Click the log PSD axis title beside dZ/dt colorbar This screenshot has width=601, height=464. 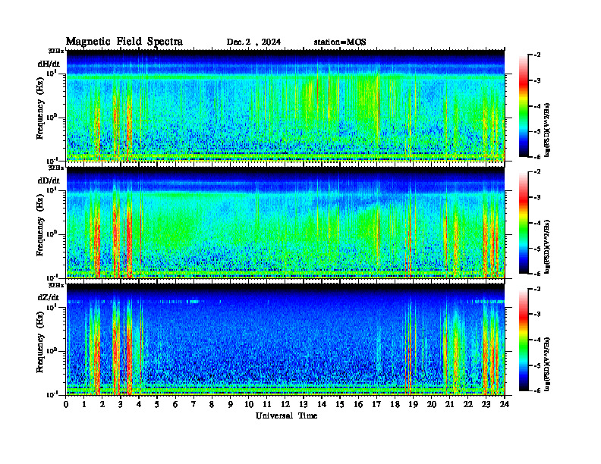[547, 364]
